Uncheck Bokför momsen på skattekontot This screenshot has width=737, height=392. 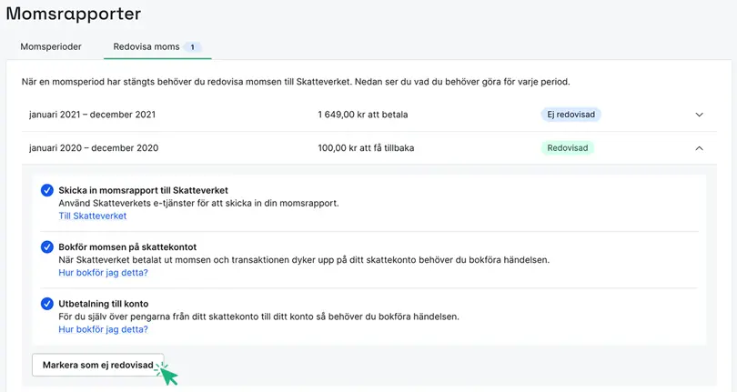tap(47, 246)
